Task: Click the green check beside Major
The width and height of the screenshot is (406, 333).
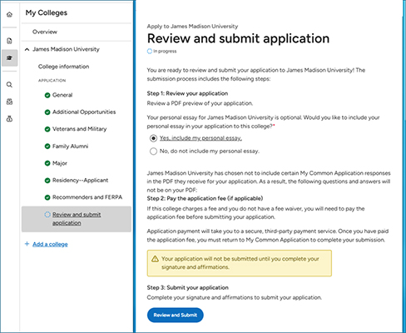Action: 47,163
